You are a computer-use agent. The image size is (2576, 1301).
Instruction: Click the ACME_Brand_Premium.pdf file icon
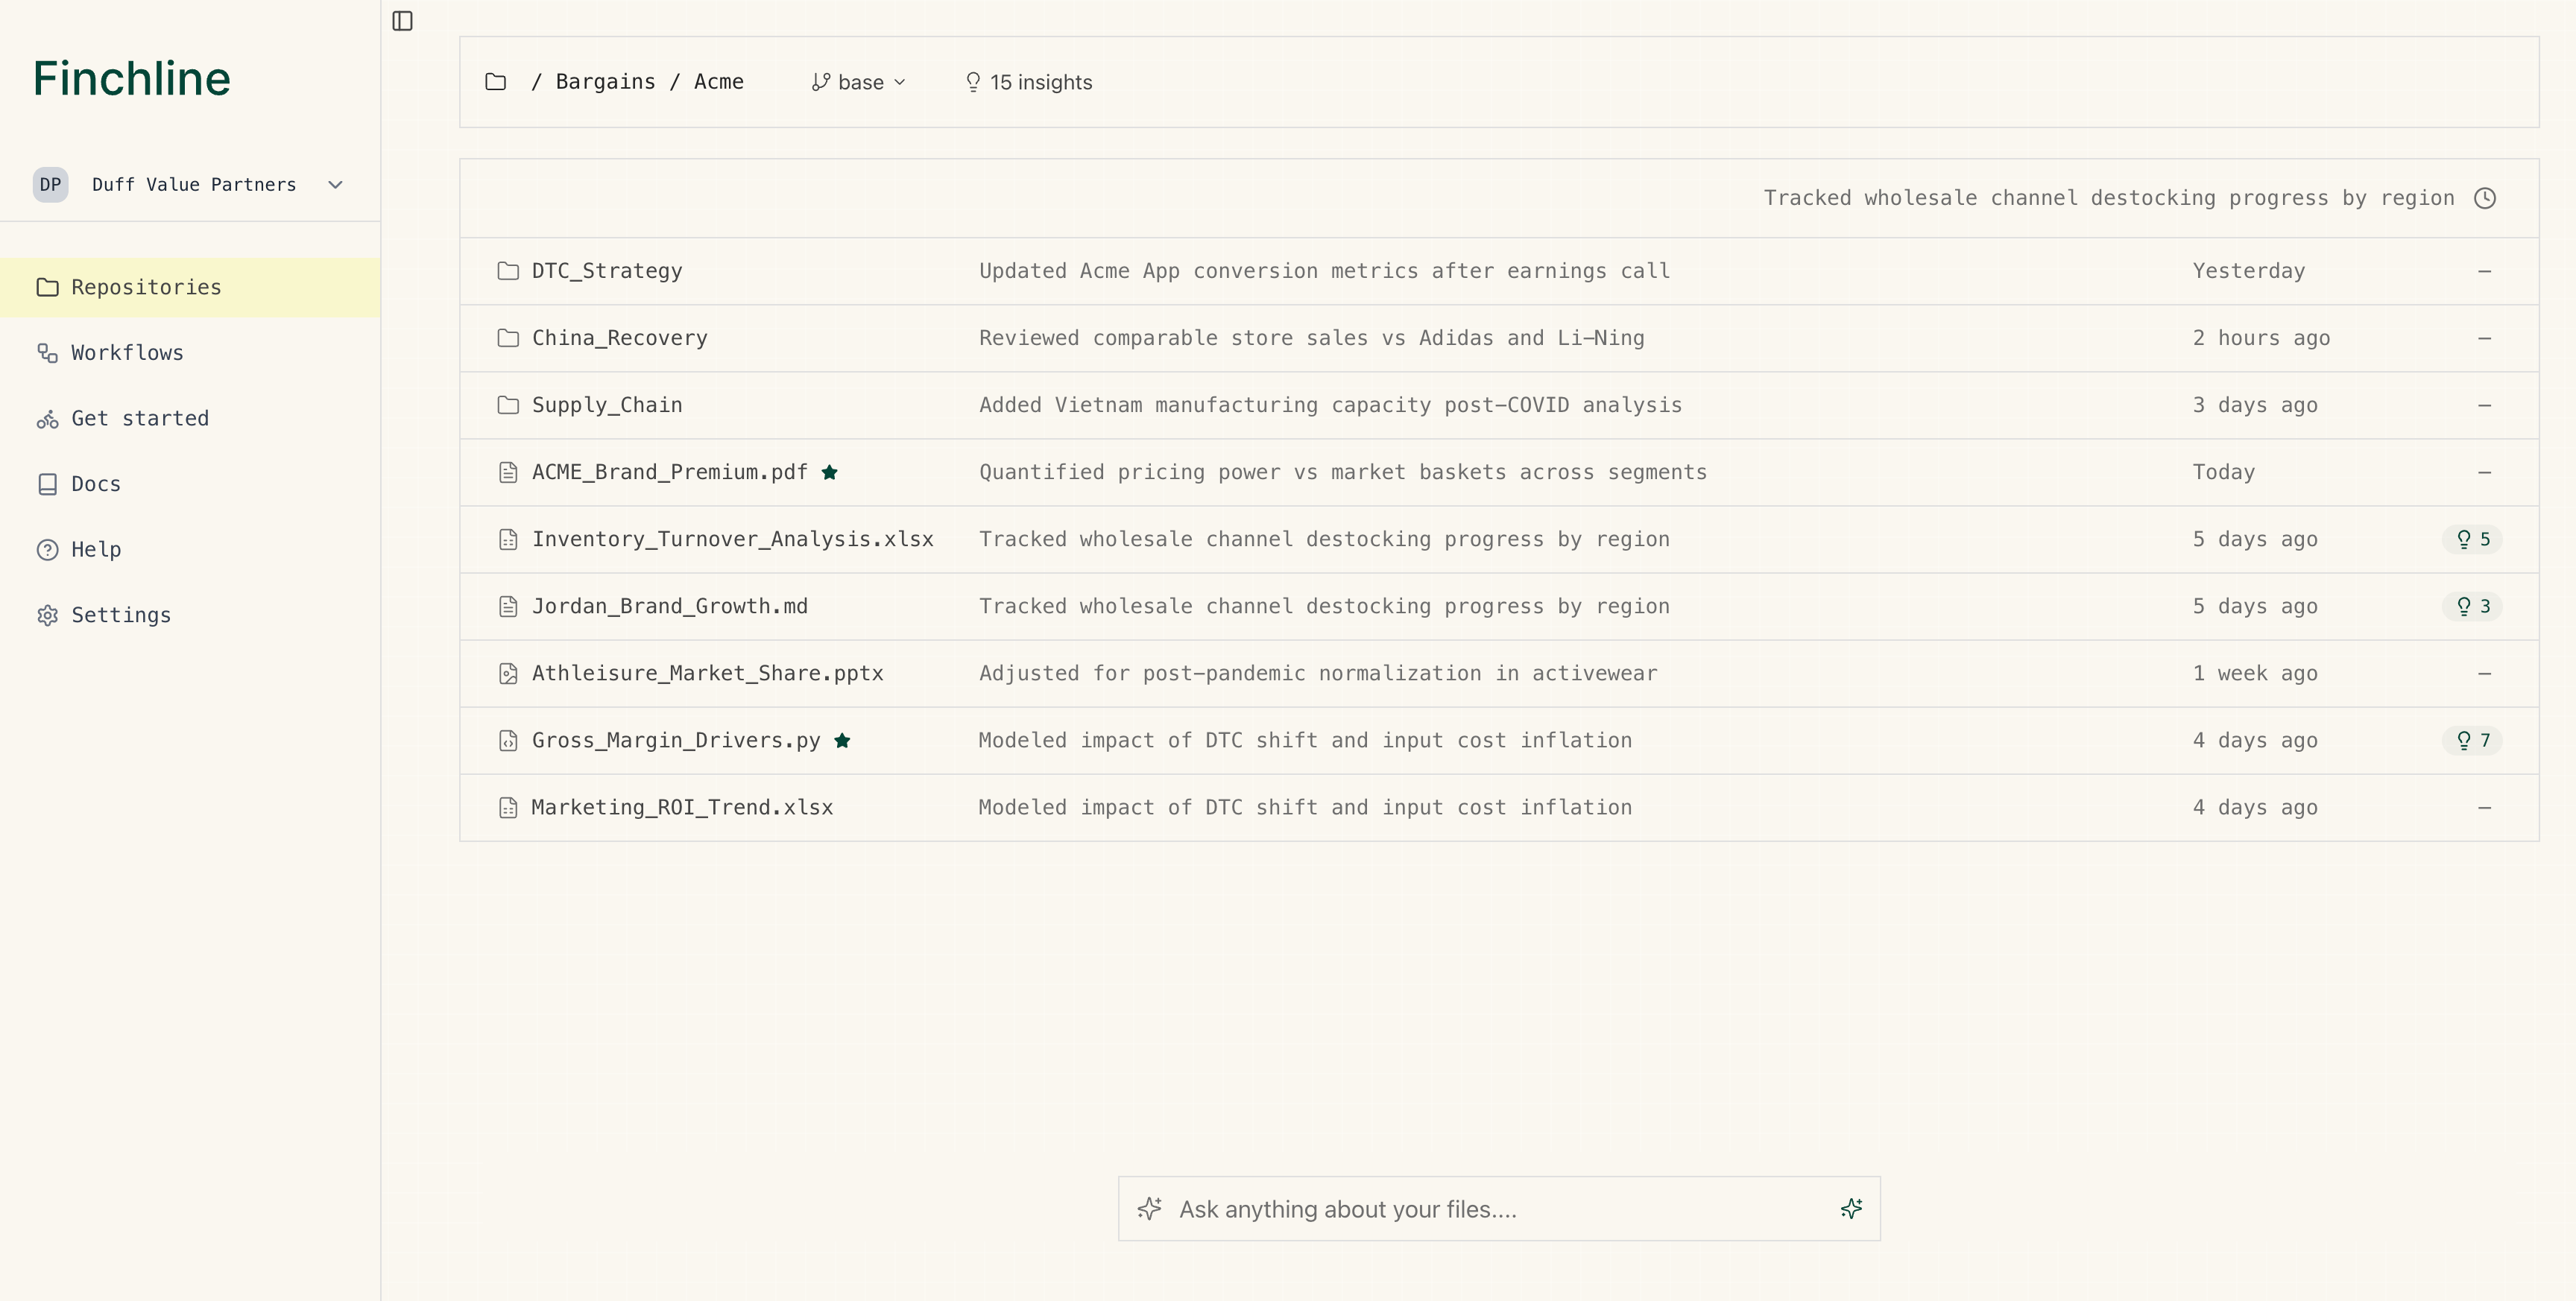pyautogui.click(x=508, y=472)
